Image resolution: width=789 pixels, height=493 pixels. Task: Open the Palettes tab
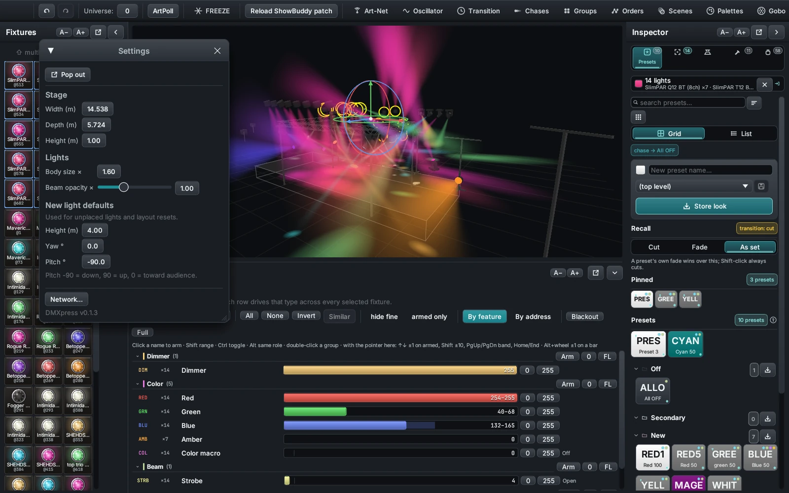pos(724,11)
